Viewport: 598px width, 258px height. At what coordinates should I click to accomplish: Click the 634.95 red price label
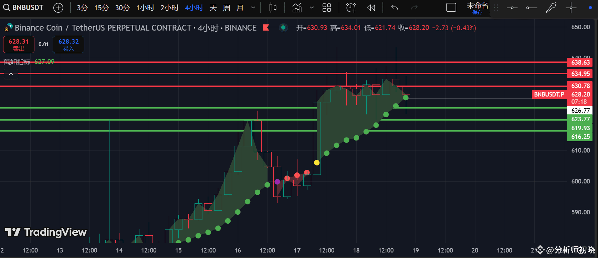[580, 74]
